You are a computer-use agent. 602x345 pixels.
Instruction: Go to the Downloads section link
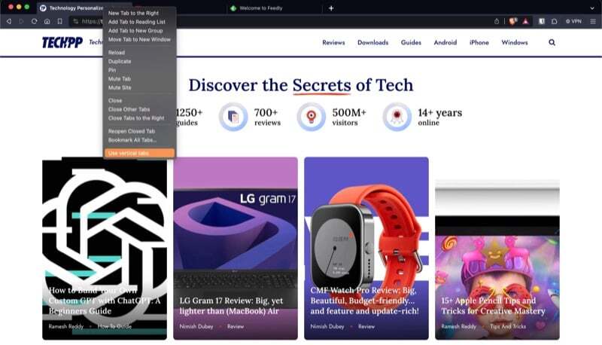point(372,43)
